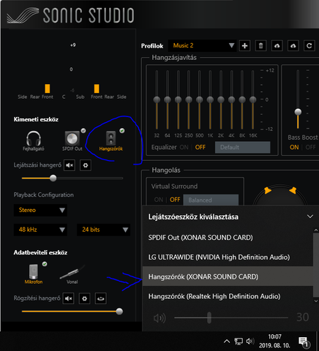Click the right surround speaker position marker

(x=293, y=190)
